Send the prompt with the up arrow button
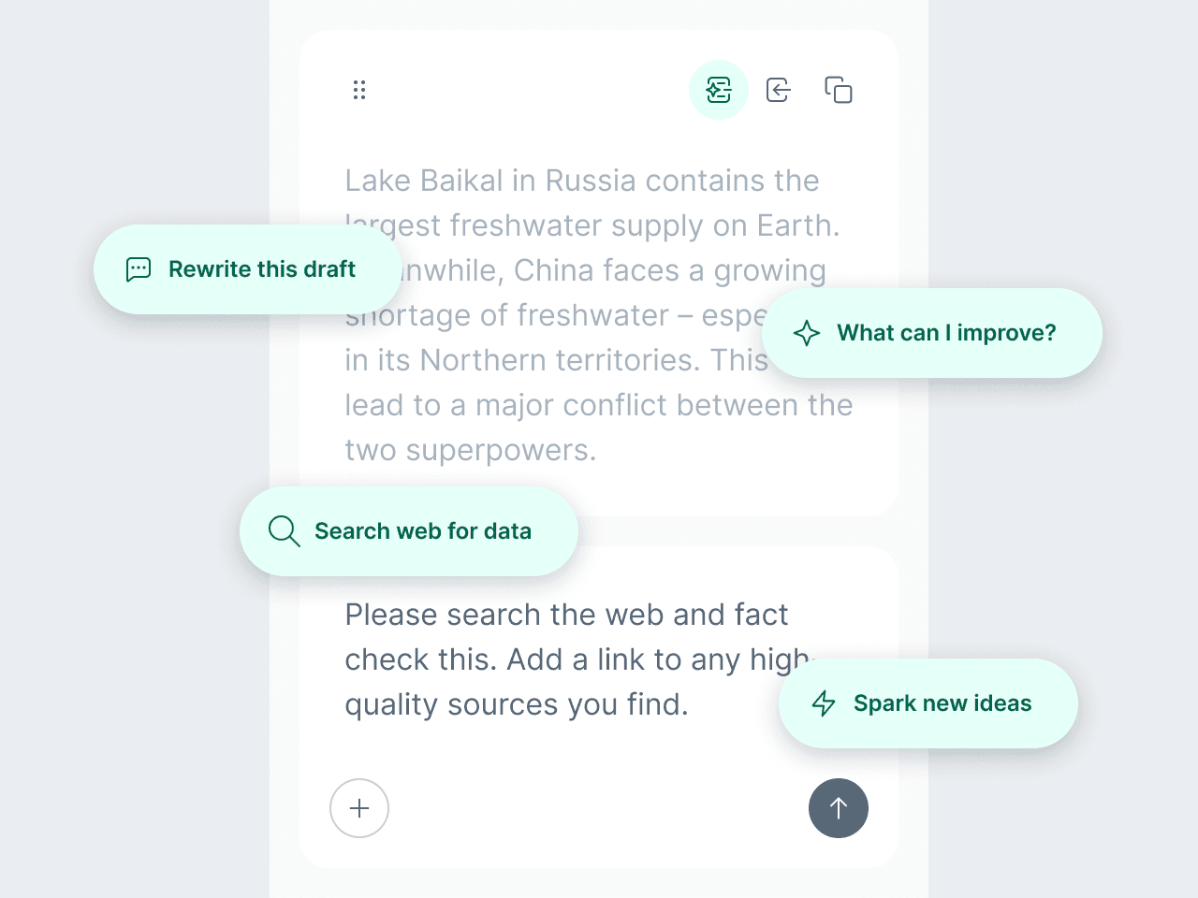This screenshot has width=1198, height=898. [839, 808]
